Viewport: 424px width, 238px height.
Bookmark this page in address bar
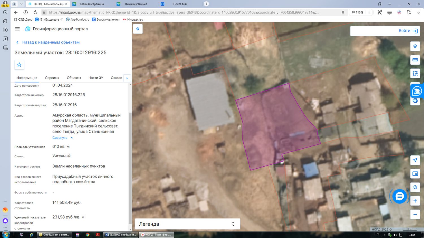pyautogui.click(x=343, y=12)
